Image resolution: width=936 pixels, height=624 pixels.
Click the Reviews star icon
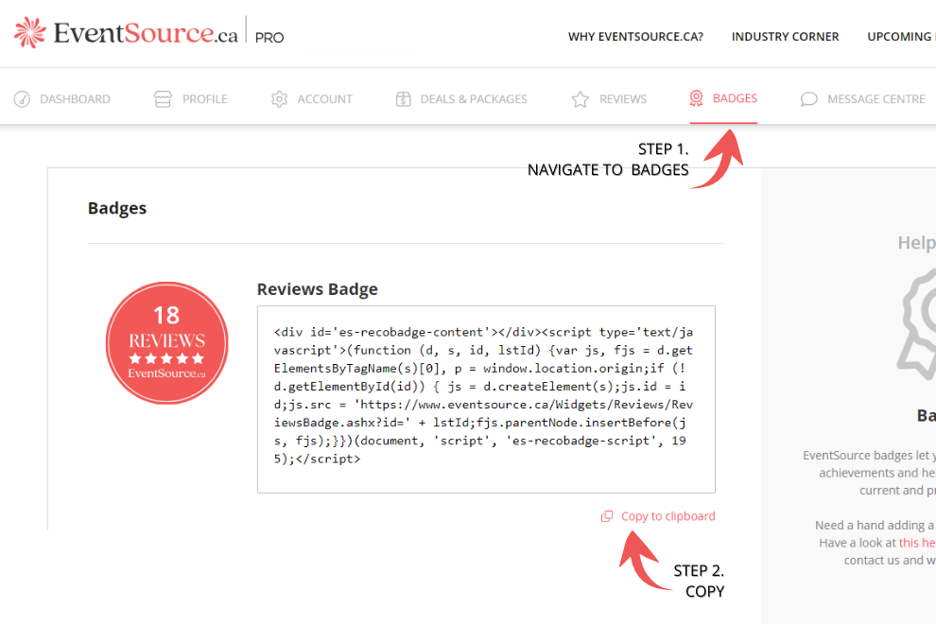coord(581,99)
